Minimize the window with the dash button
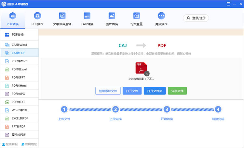Image resolution: width=244 pixels, height=148 pixels. coord(235,4)
